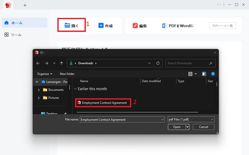This screenshot has width=249, height=155.
Task: Open recent locations dropdown chevron
Action: pyautogui.click(x=54, y=63)
